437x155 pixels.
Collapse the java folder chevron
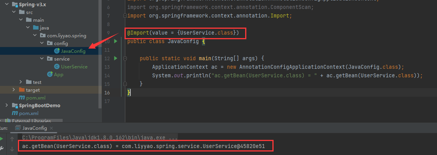tap(28, 28)
